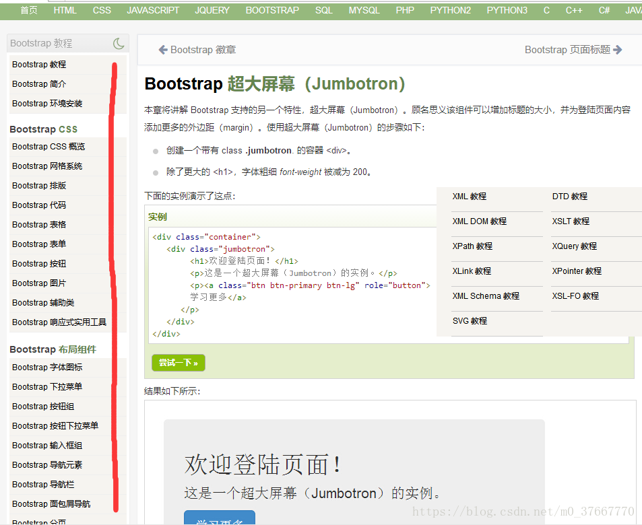The width and height of the screenshot is (642, 525).
Task: Select XLink 教程 in the dropdown
Action: click(x=472, y=271)
